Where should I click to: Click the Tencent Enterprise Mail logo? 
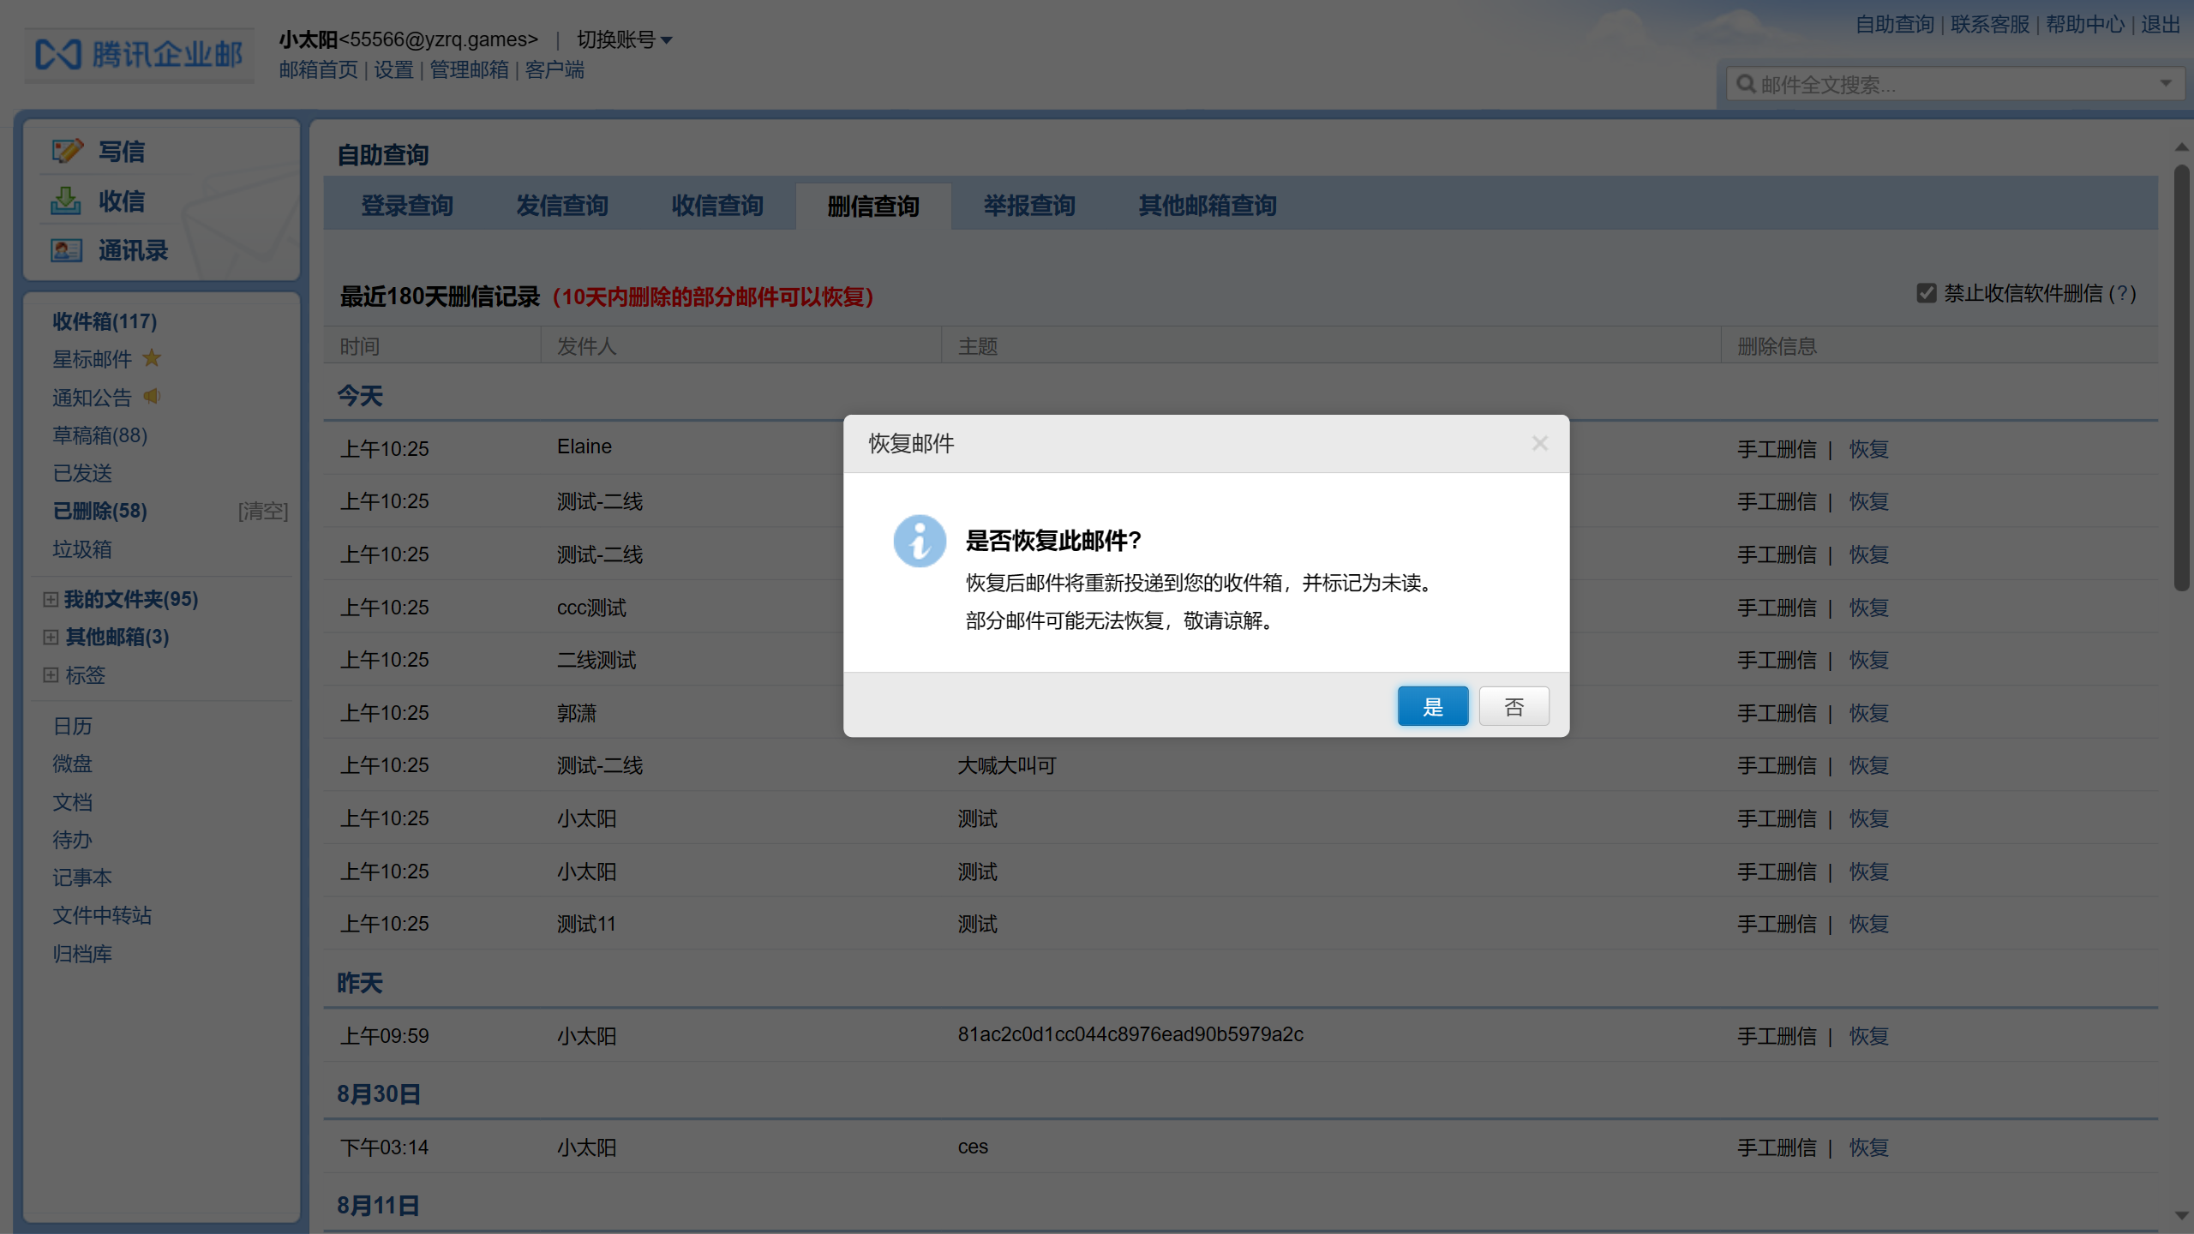click(139, 55)
